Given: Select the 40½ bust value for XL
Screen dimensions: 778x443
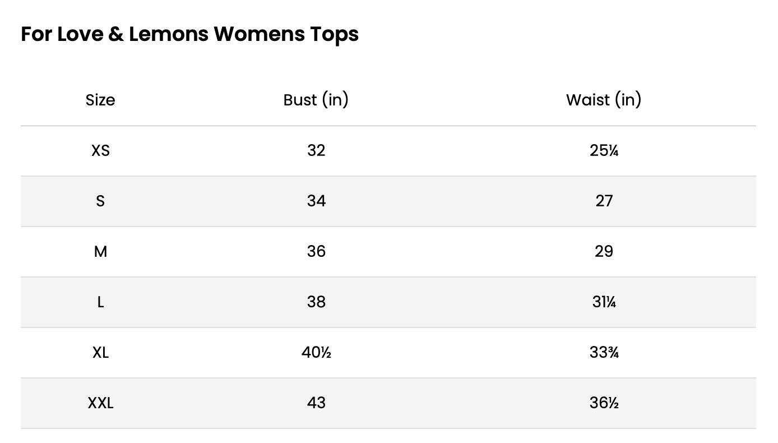Looking at the screenshot, I should (316, 352).
